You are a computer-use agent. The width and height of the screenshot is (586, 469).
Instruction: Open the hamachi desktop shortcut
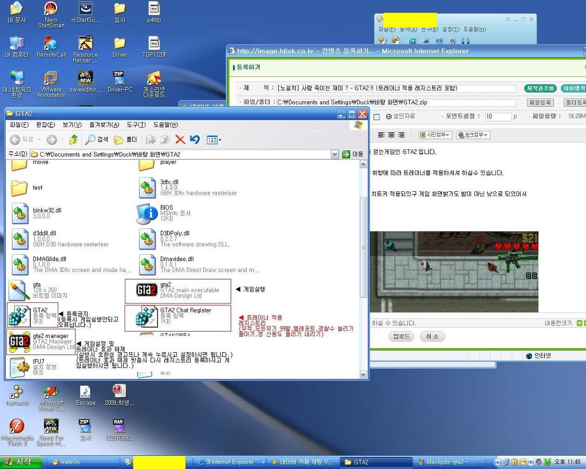[17, 395]
